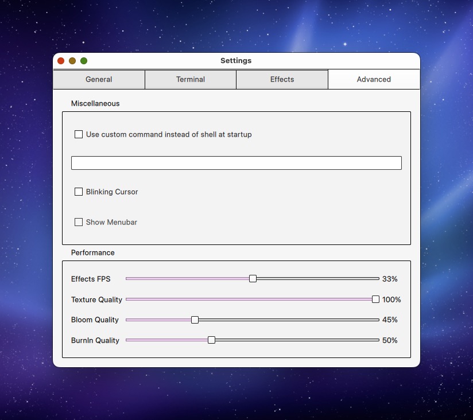Click the Effects FPS slider handle
The width and height of the screenshot is (473, 420).
(253, 279)
